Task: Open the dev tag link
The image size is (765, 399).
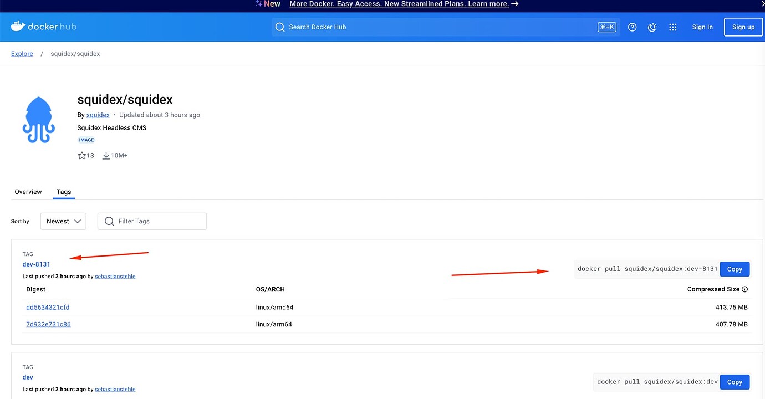Action: (x=28, y=377)
